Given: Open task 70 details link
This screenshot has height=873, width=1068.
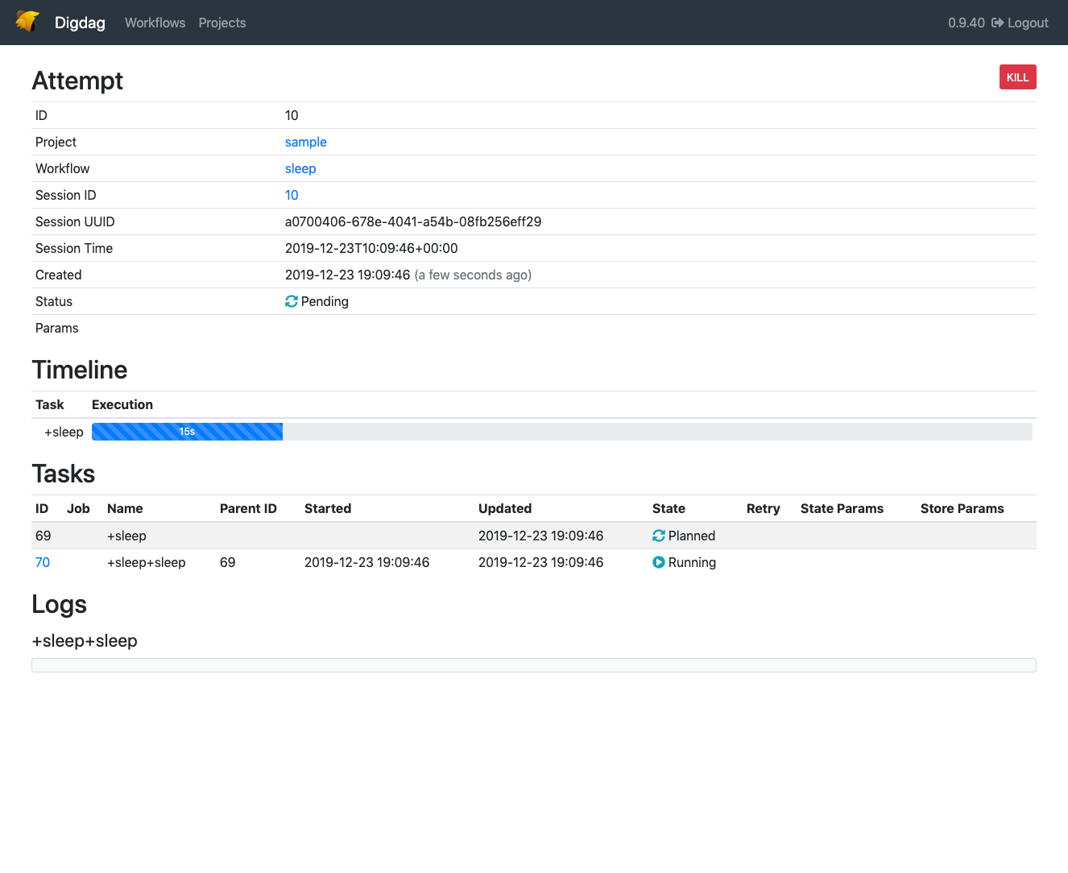Looking at the screenshot, I should (42, 562).
